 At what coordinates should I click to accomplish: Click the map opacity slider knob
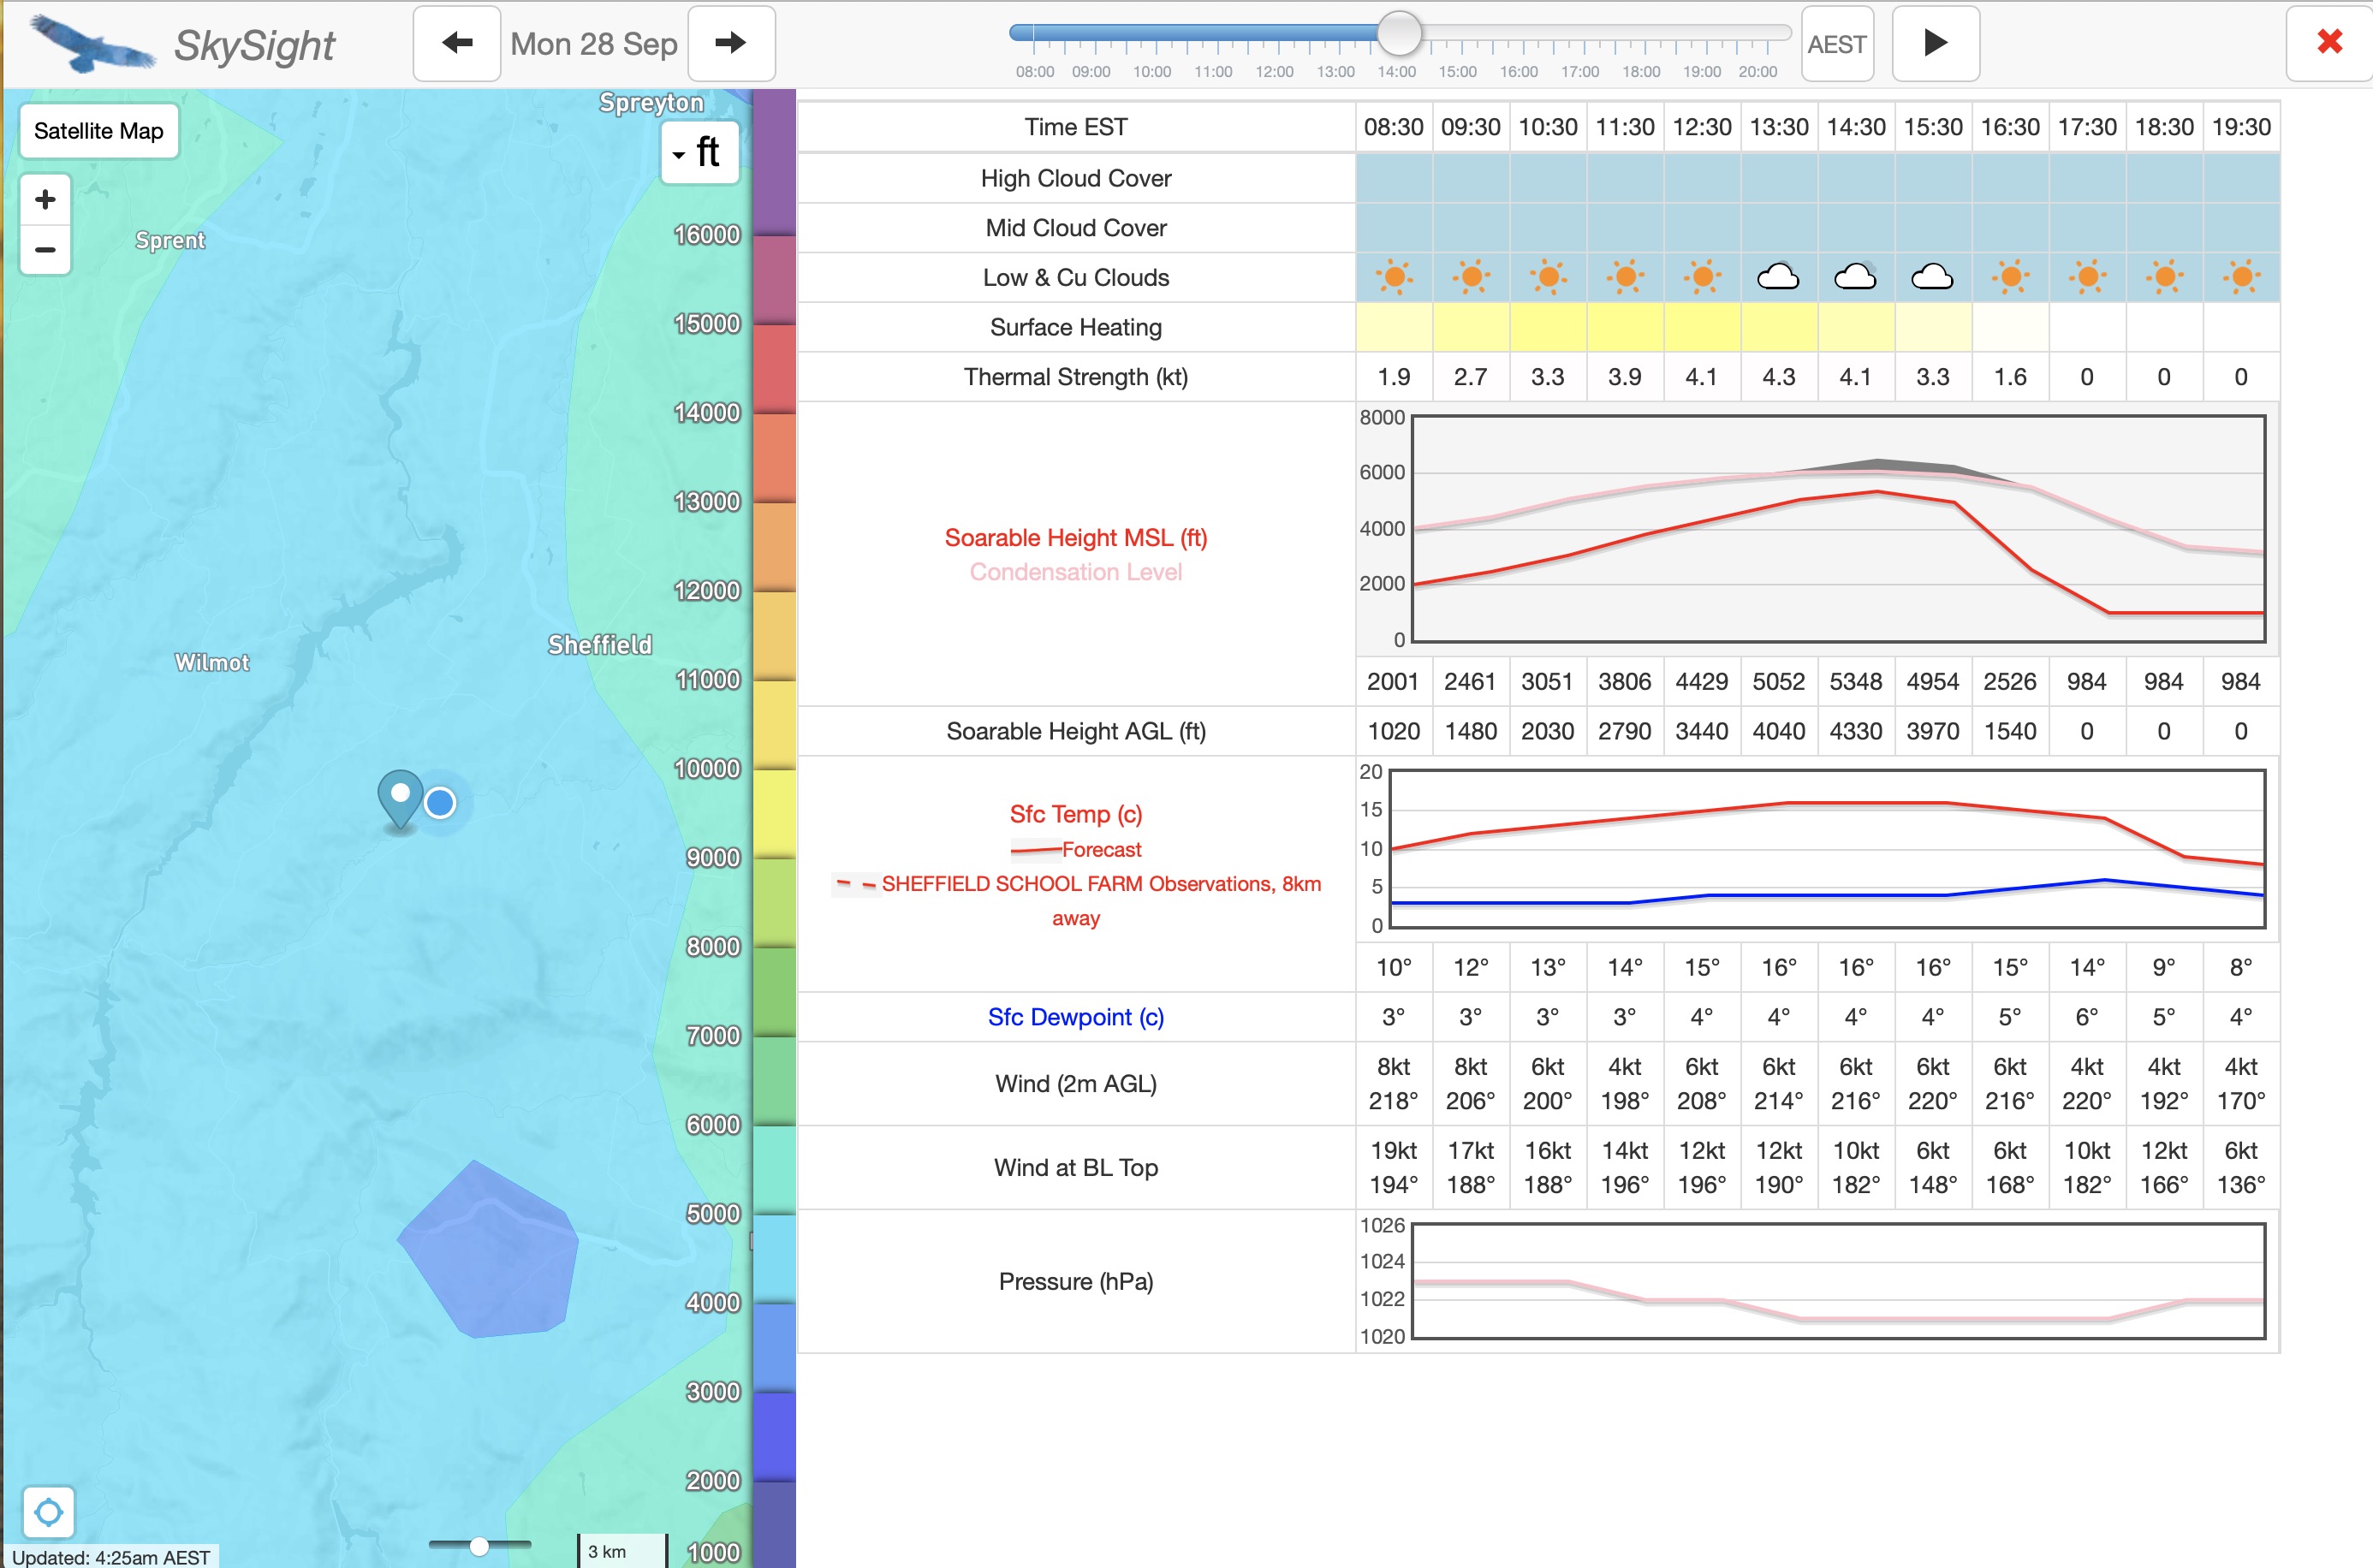[x=479, y=1546]
